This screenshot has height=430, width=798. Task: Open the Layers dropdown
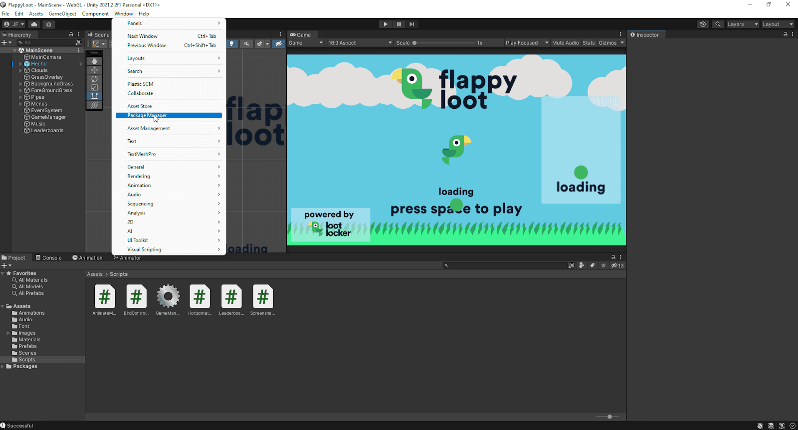(x=742, y=24)
